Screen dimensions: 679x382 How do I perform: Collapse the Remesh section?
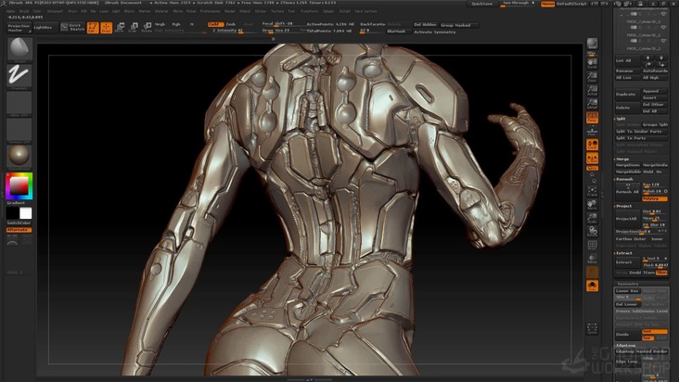pyautogui.click(x=623, y=178)
